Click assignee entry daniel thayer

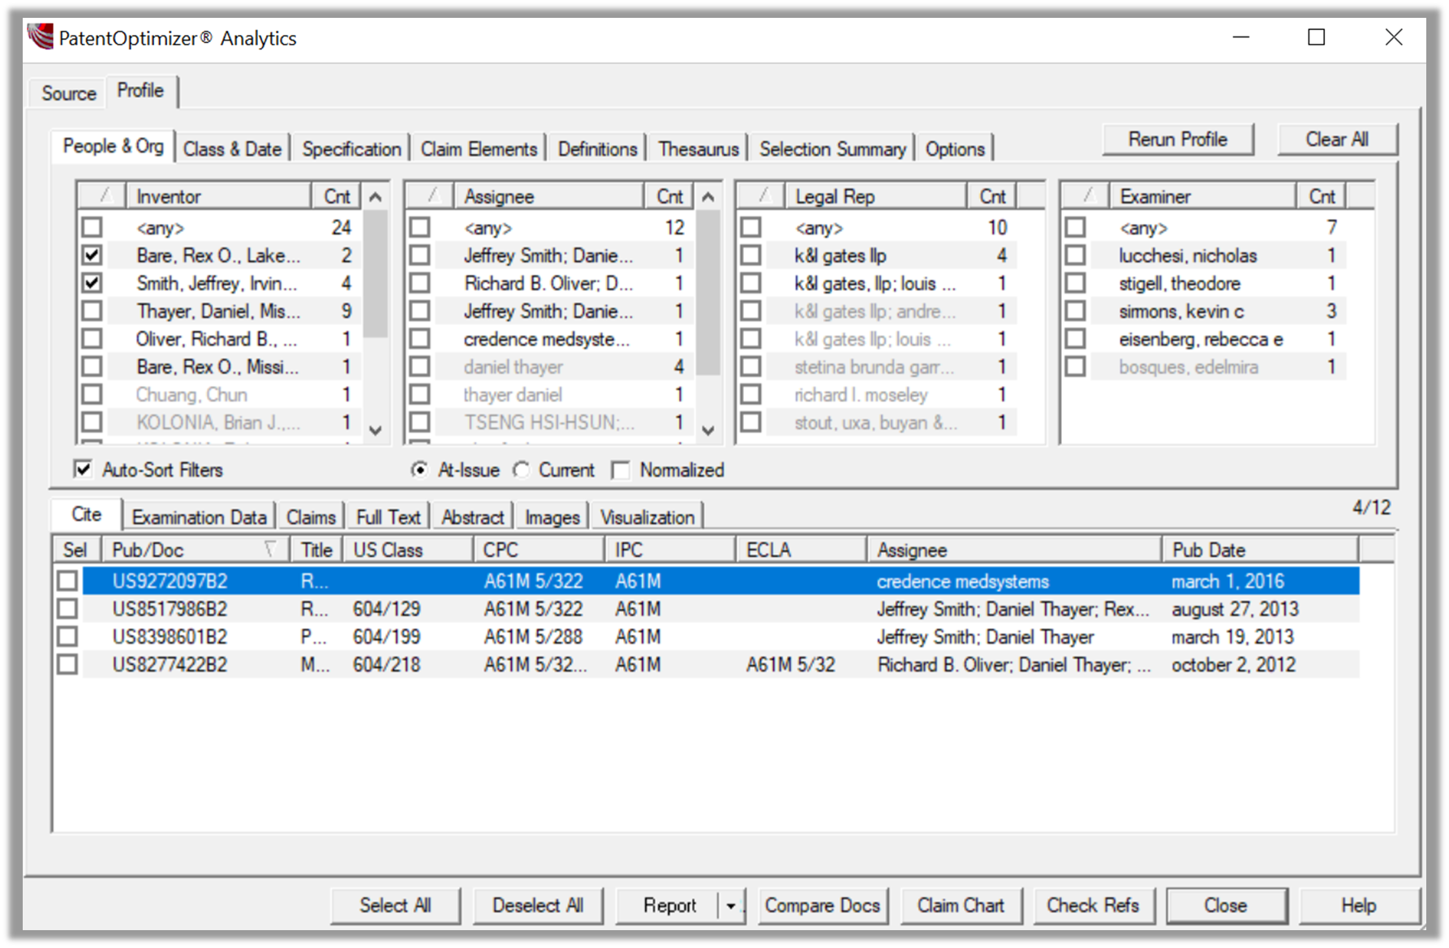pyautogui.click(x=514, y=367)
